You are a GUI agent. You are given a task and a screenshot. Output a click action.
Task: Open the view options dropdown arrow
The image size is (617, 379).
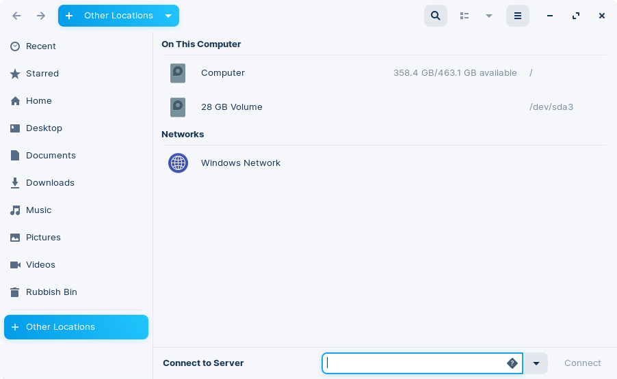[489, 16]
